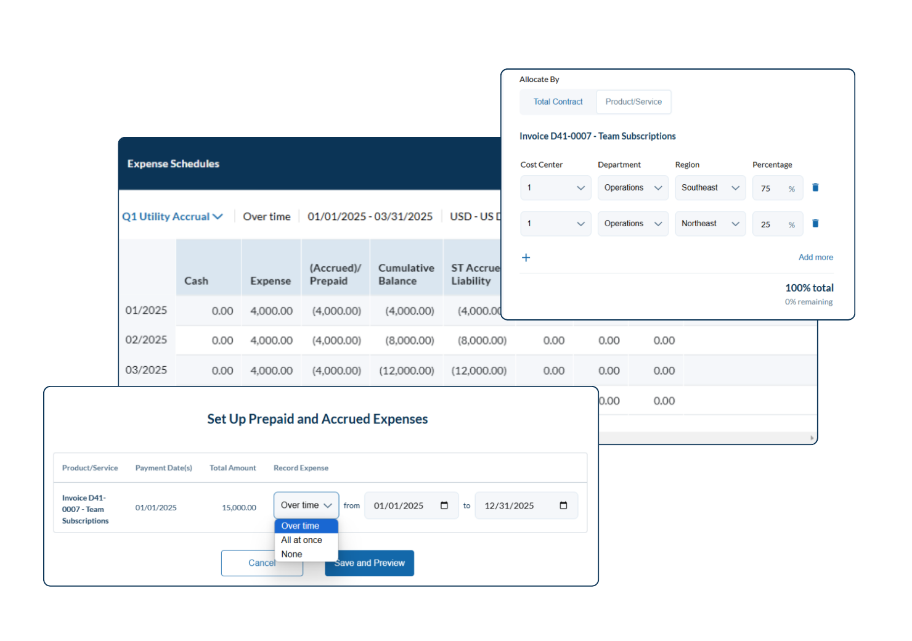The height and width of the screenshot is (641, 912).
Task: Open the Cost Center dropdown
Action: (555, 187)
